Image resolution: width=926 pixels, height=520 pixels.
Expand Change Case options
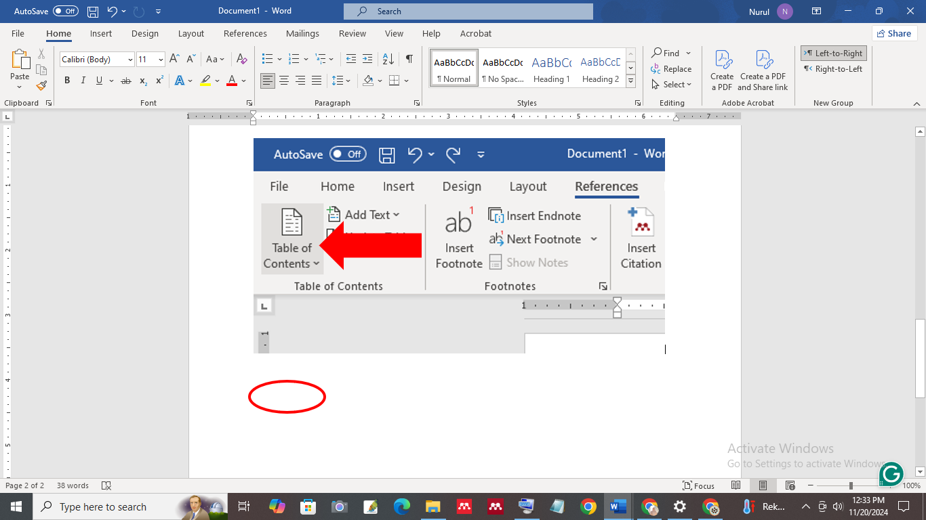pos(216,60)
